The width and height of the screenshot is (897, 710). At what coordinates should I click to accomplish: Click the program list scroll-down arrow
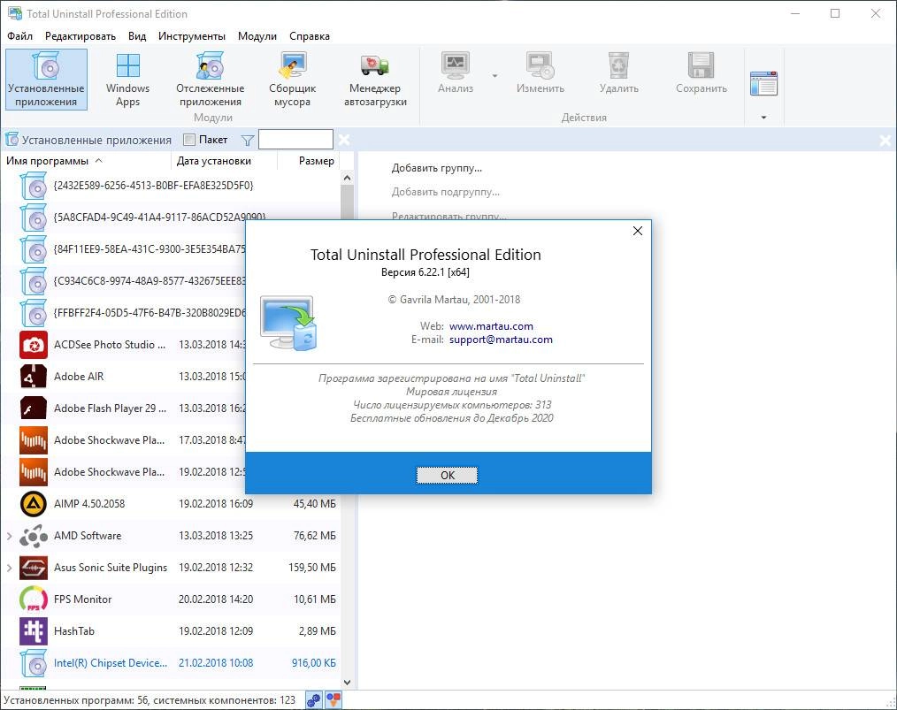347,682
